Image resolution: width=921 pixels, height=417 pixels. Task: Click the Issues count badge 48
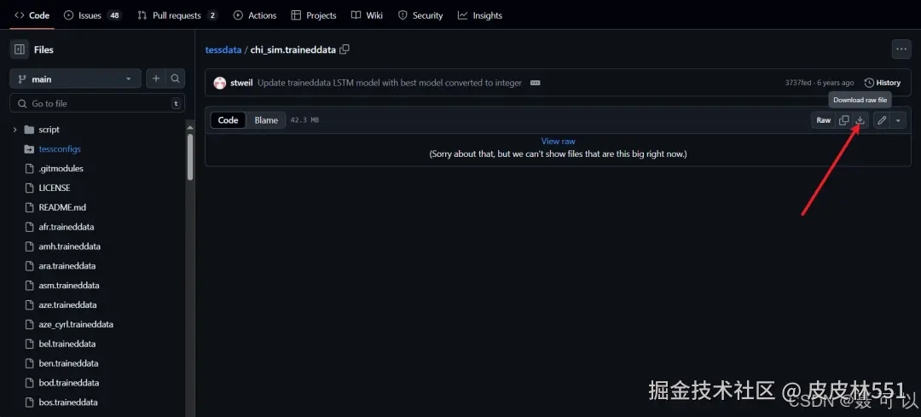[x=114, y=15]
